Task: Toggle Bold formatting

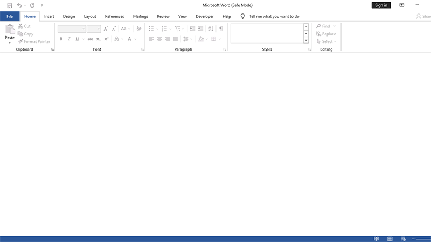Action: coord(61,39)
